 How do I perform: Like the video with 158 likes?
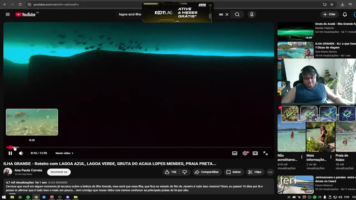(x=170, y=172)
